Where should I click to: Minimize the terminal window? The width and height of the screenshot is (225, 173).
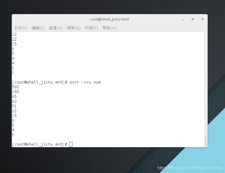(183, 19)
